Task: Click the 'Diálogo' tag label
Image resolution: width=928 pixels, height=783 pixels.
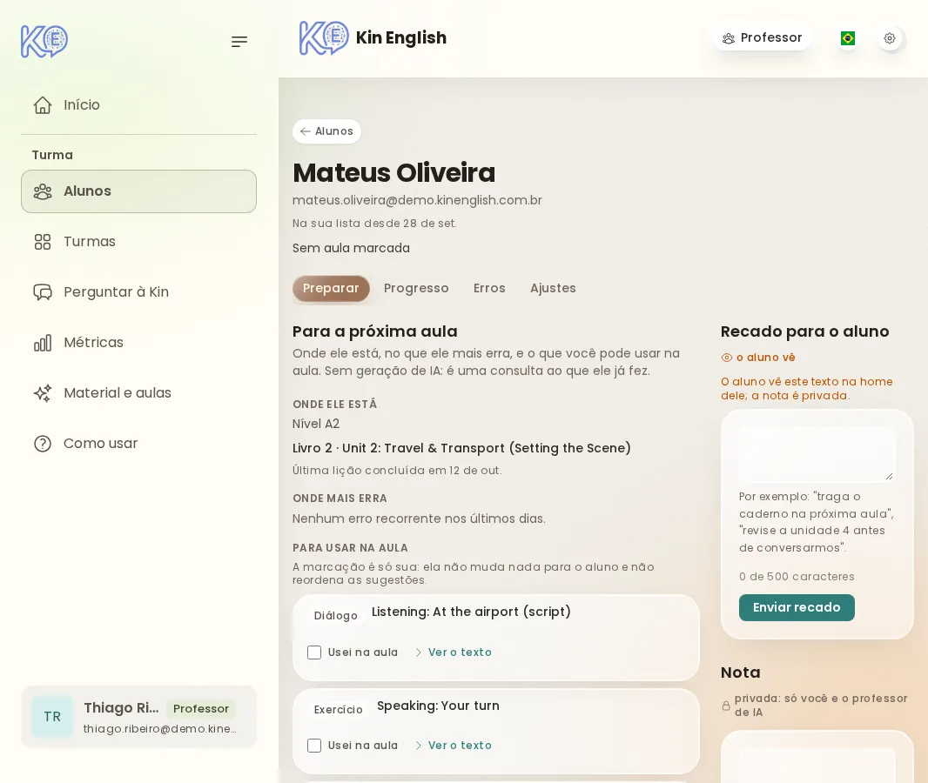Action: click(335, 616)
